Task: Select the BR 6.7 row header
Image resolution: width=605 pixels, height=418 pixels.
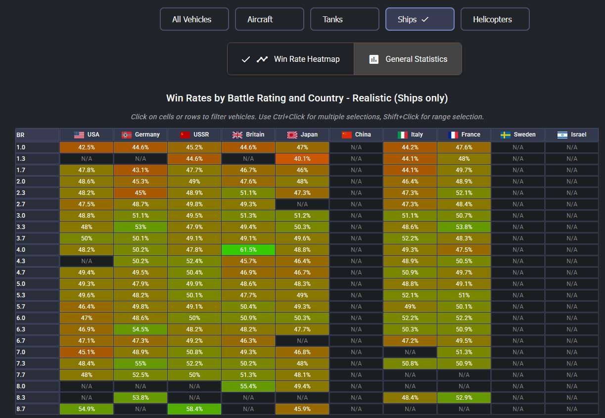Action: 38,340
